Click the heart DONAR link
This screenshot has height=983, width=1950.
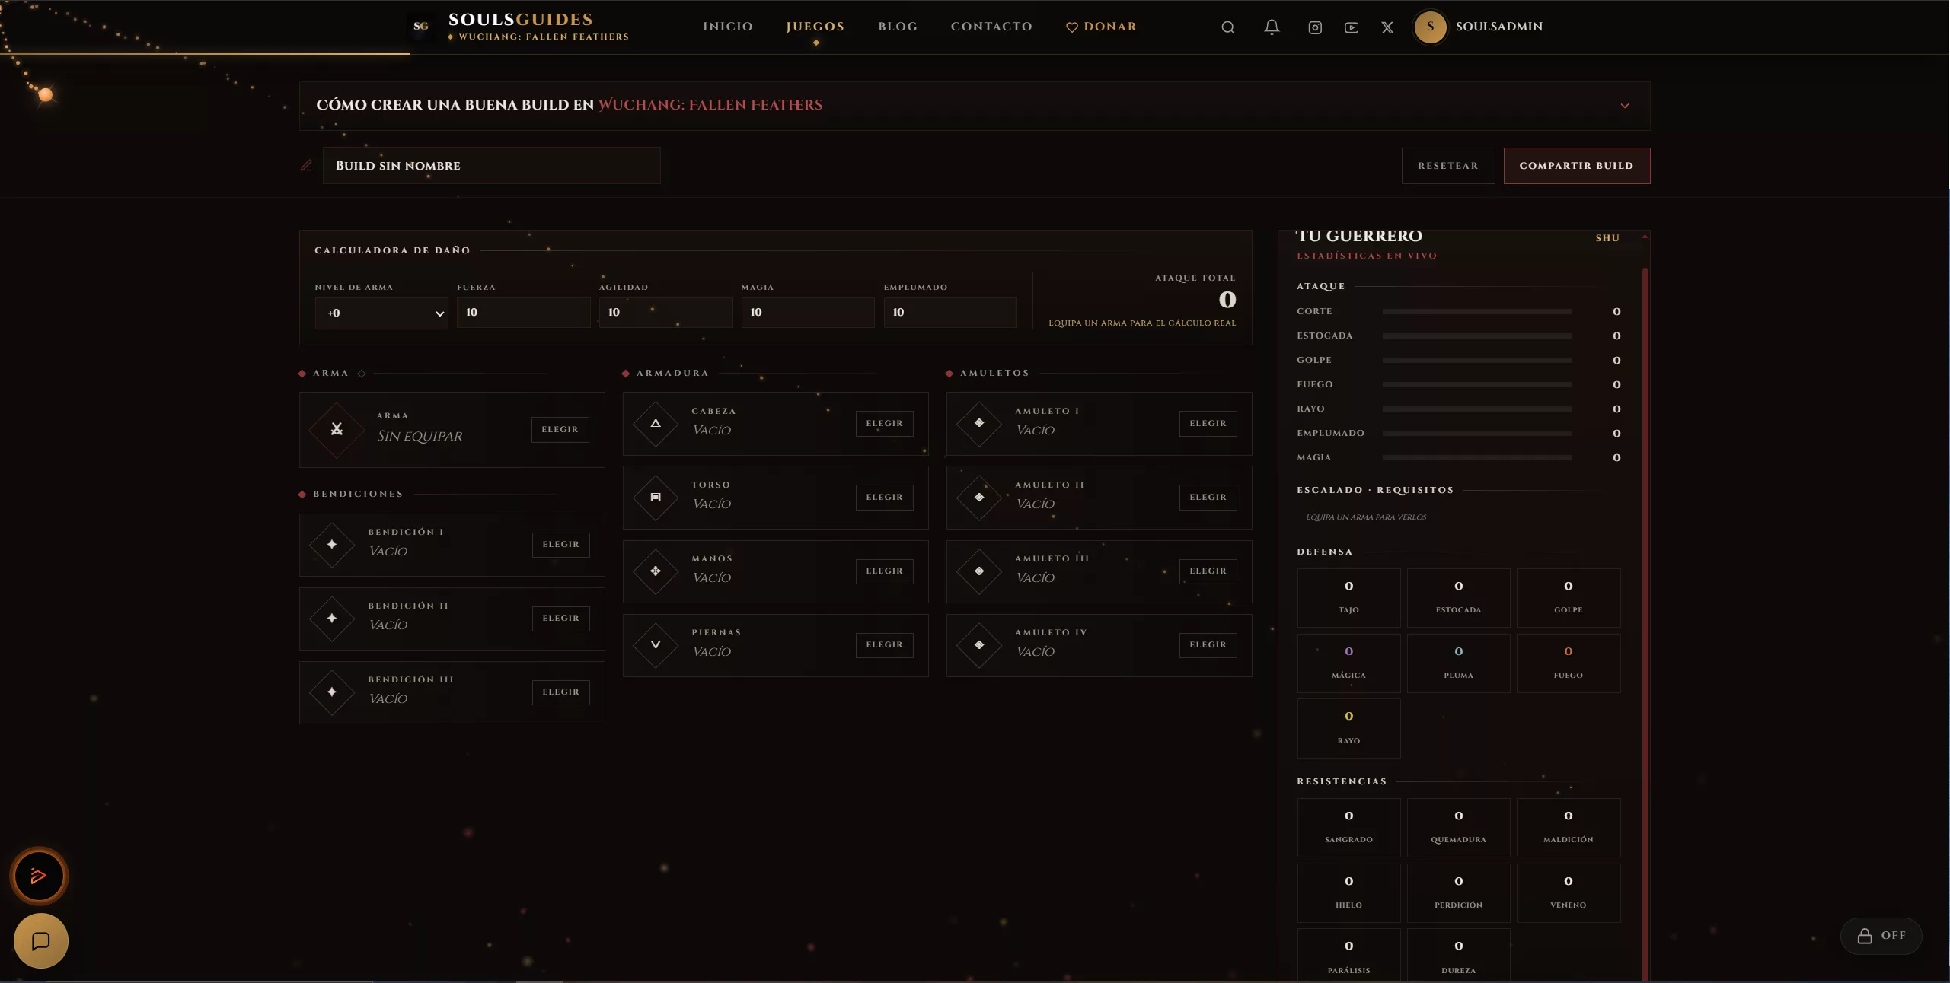click(1101, 27)
